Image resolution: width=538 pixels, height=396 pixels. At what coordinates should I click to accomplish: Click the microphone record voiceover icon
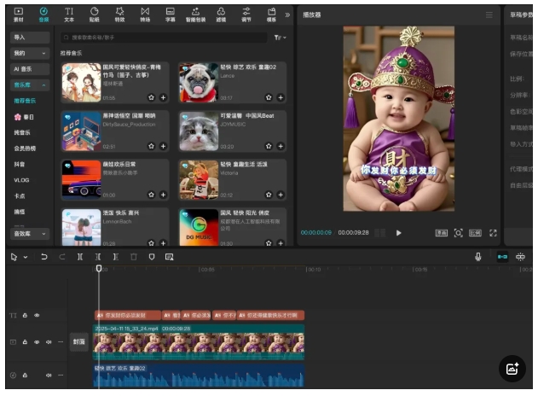click(477, 257)
